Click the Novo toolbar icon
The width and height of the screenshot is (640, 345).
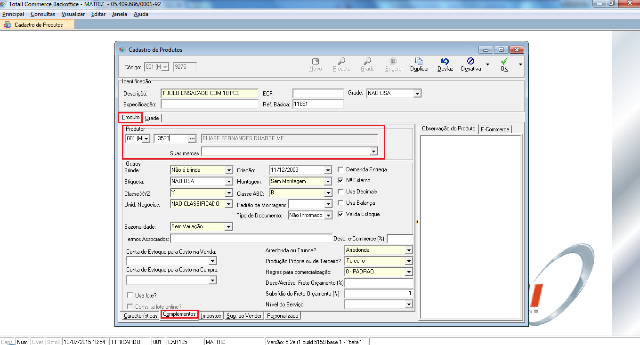click(316, 61)
